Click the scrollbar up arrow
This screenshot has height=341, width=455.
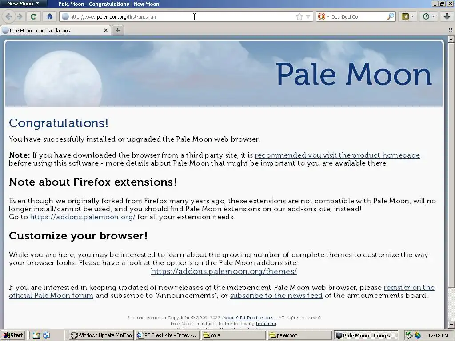coord(451,39)
